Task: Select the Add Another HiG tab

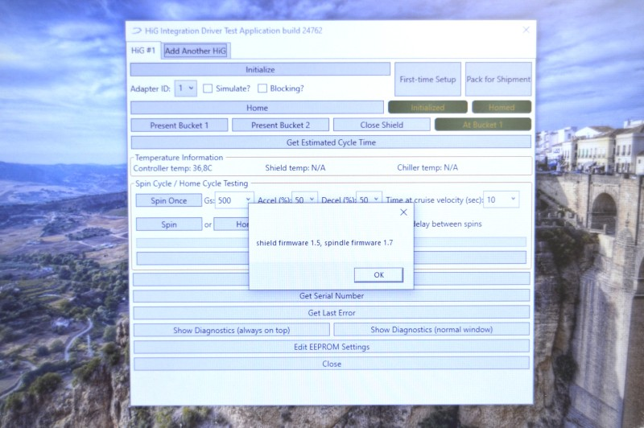Action: [196, 51]
